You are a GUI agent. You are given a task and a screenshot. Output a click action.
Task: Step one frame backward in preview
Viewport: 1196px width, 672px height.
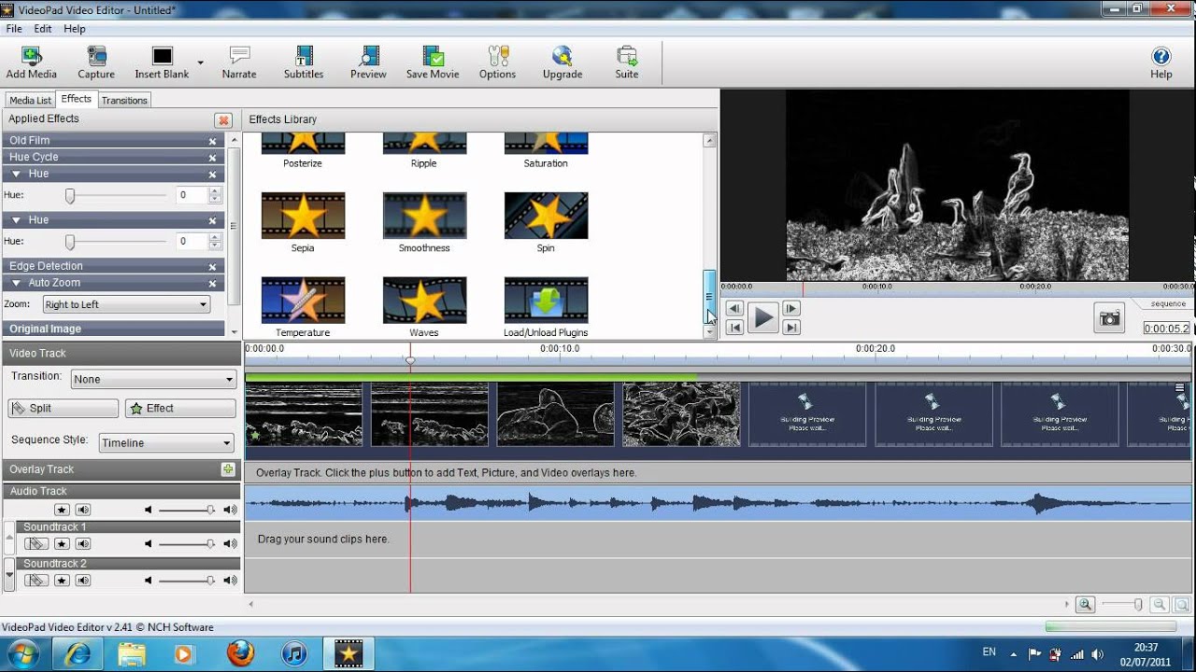tap(734, 309)
